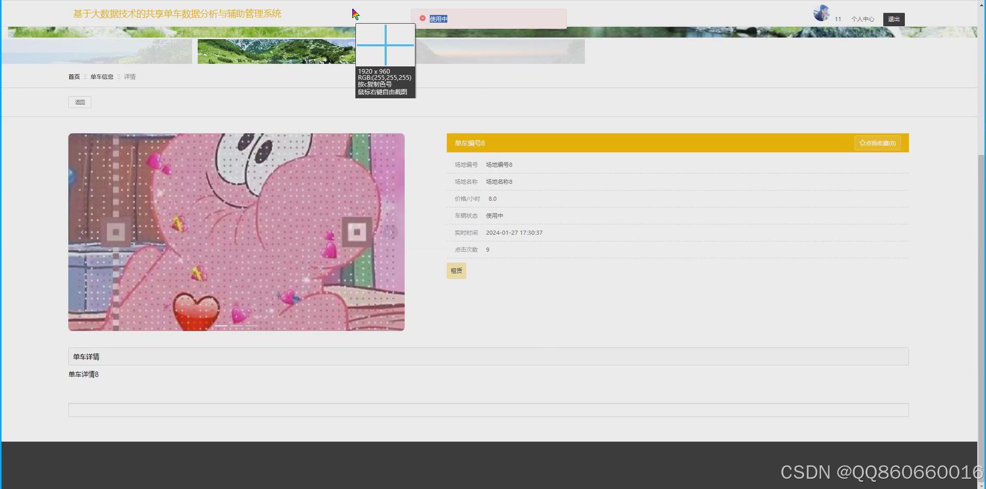Click the 价格/小时 value 8.0
Screen dimensions: 986x489
(492, 199)
